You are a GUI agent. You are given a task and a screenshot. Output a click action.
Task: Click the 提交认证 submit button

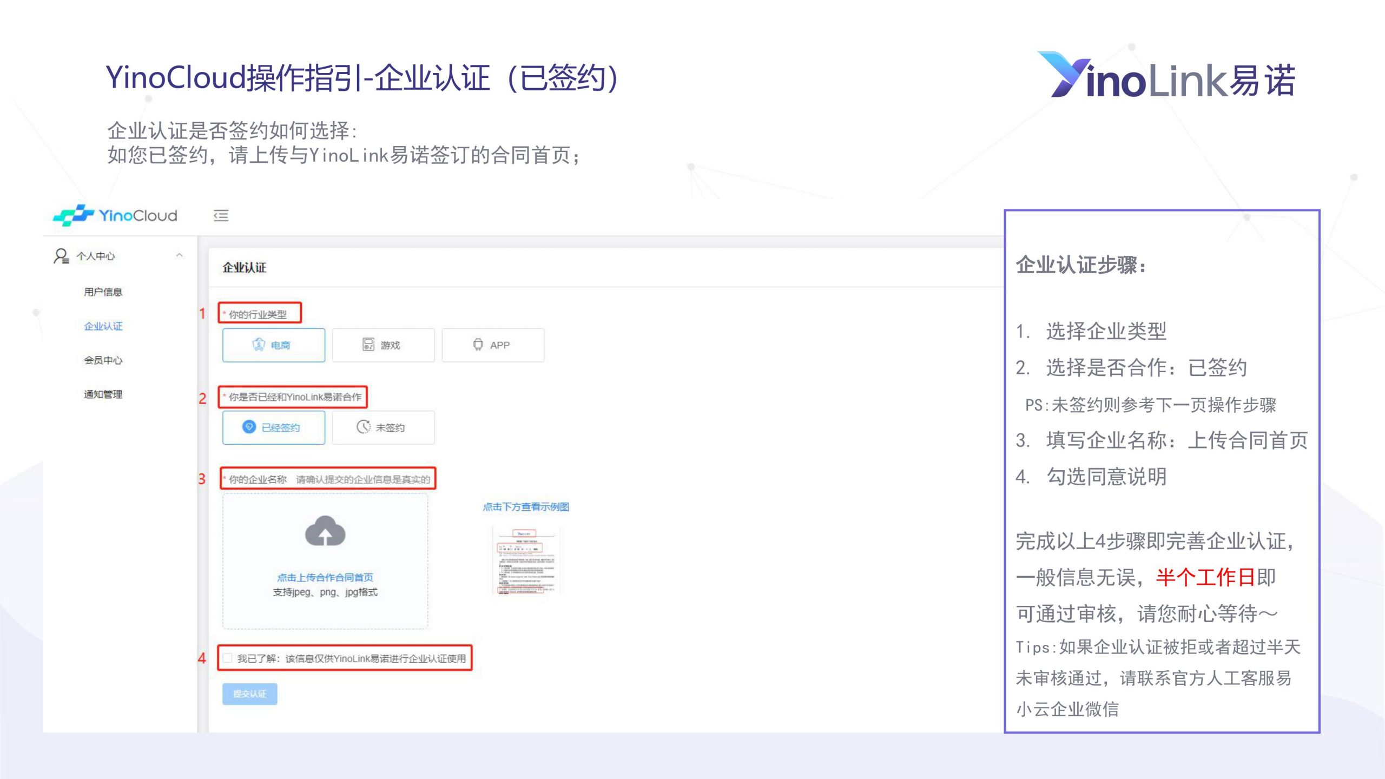pyautogui.click(x=249, y=694)
